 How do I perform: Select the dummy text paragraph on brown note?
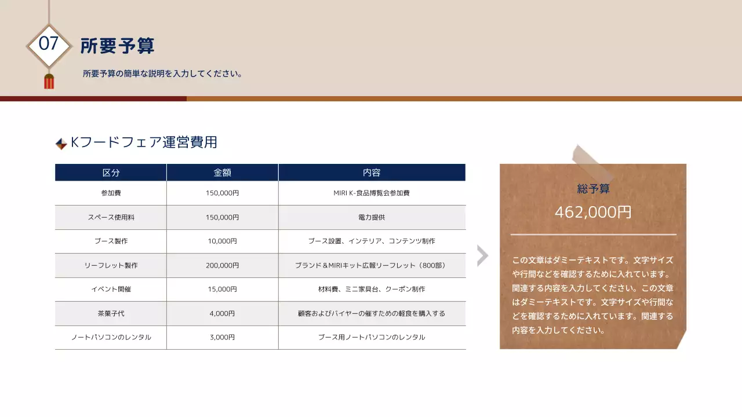tap(593, 295)
